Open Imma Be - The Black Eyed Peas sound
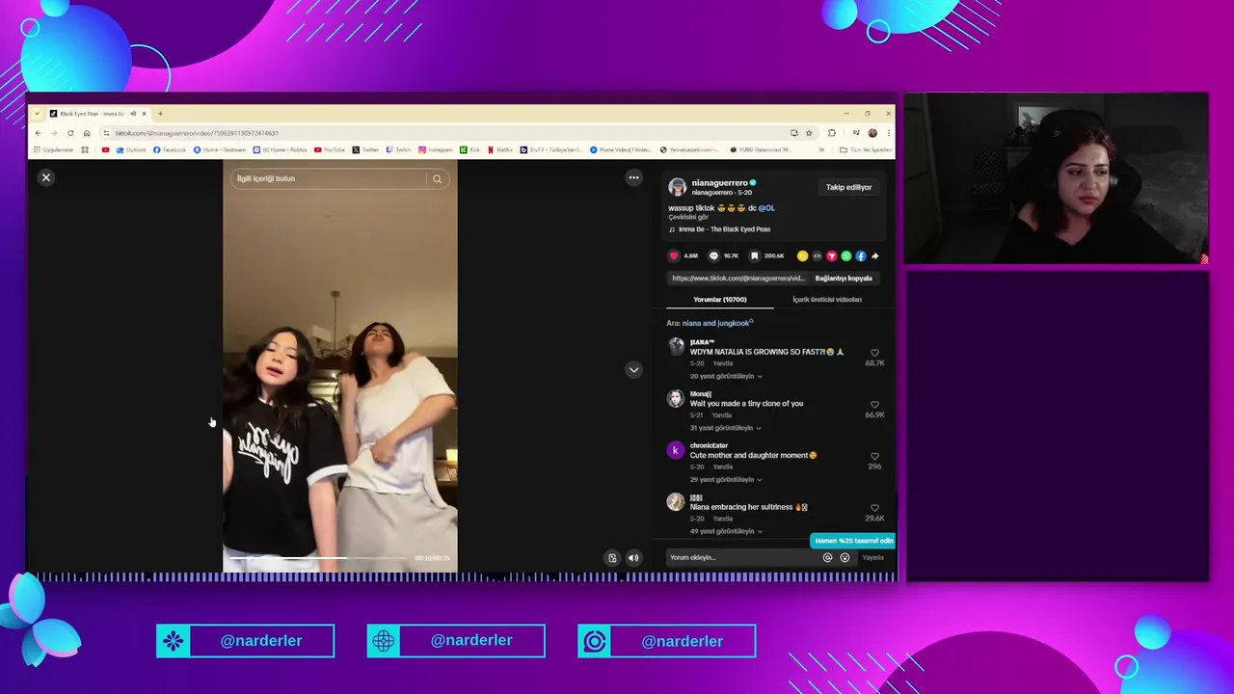 pos(724,229)
